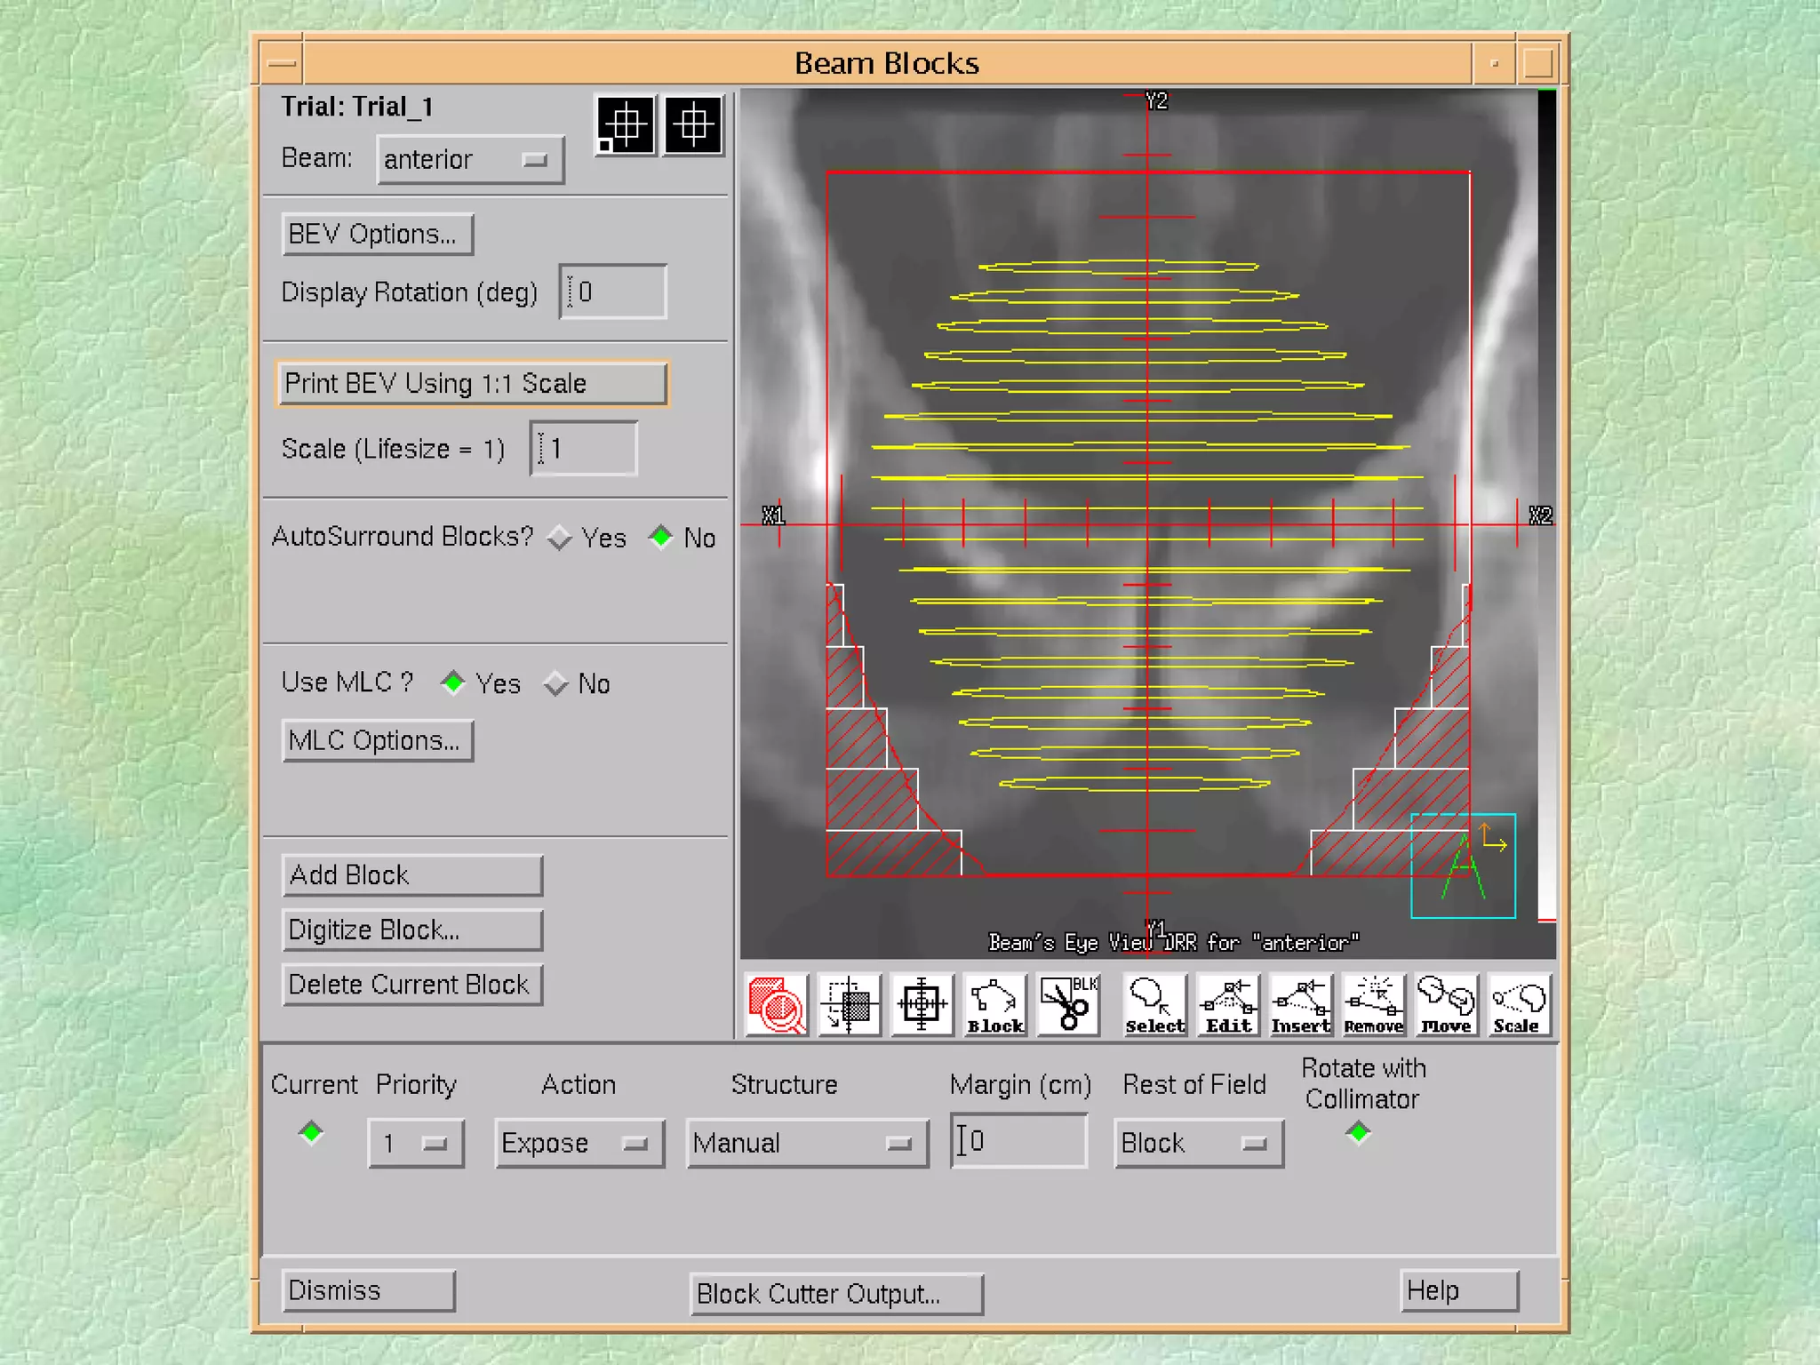This screenshot has height=1365, width=1820.
Task: Toggle Rotate with Collimator indicator
Action: 1358,1132
